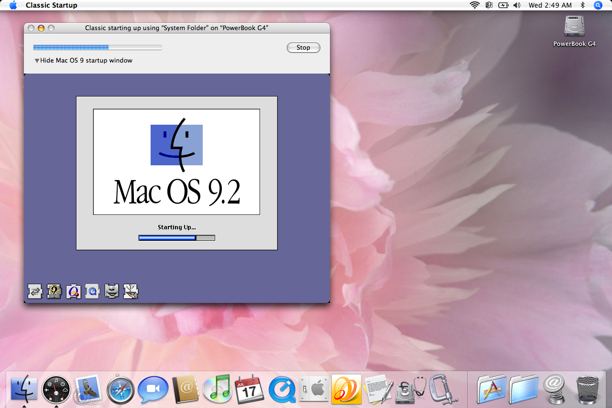Viewport: 612px width, 408px height.
Task: Open the volume menu in the menu bar
Action: click(516, 5)
